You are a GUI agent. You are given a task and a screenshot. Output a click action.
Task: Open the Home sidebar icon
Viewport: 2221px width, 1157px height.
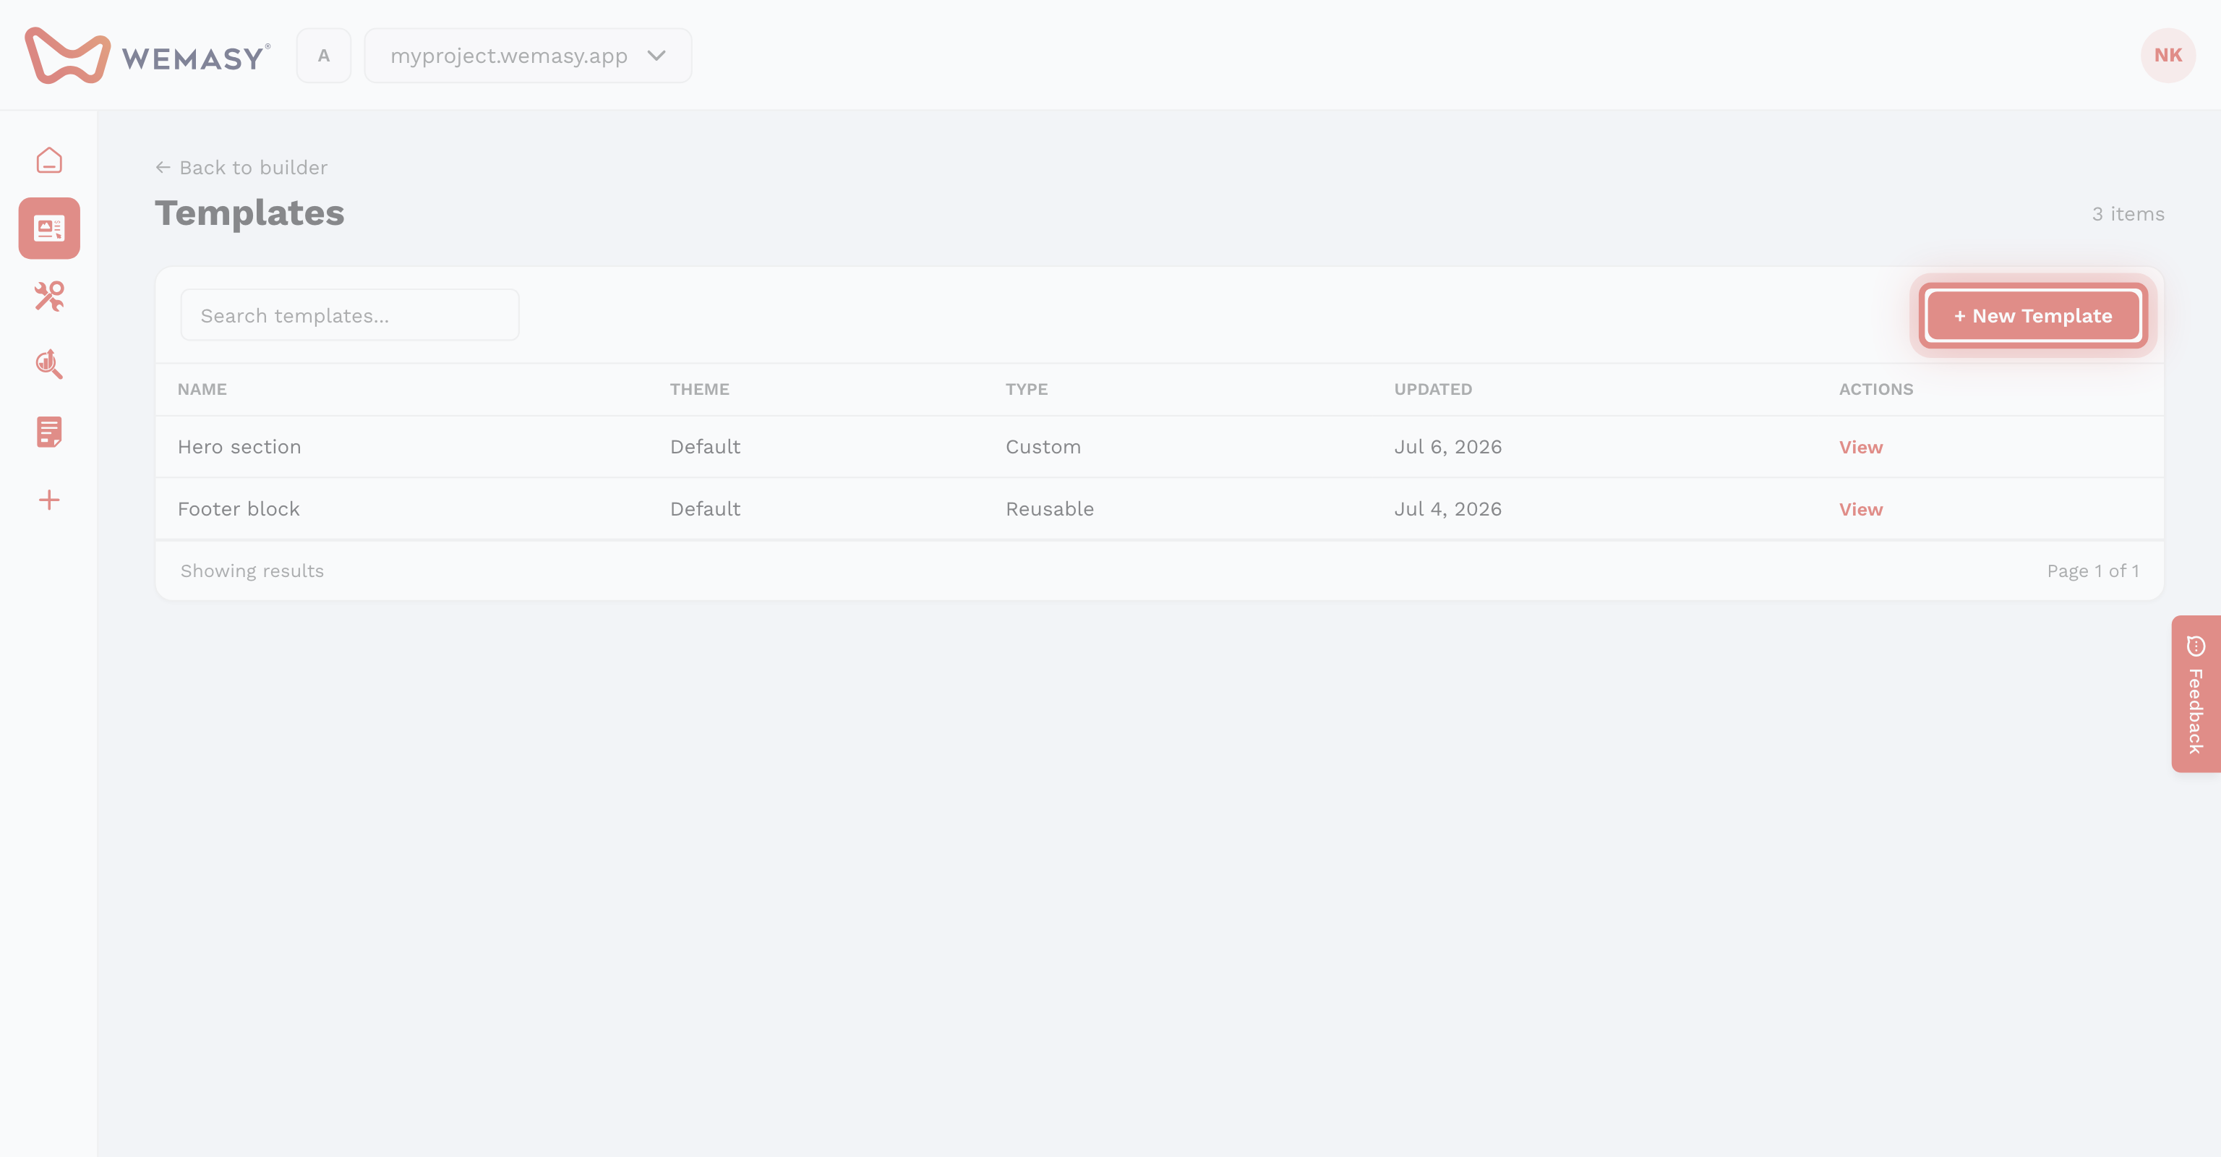click(49, 161)
